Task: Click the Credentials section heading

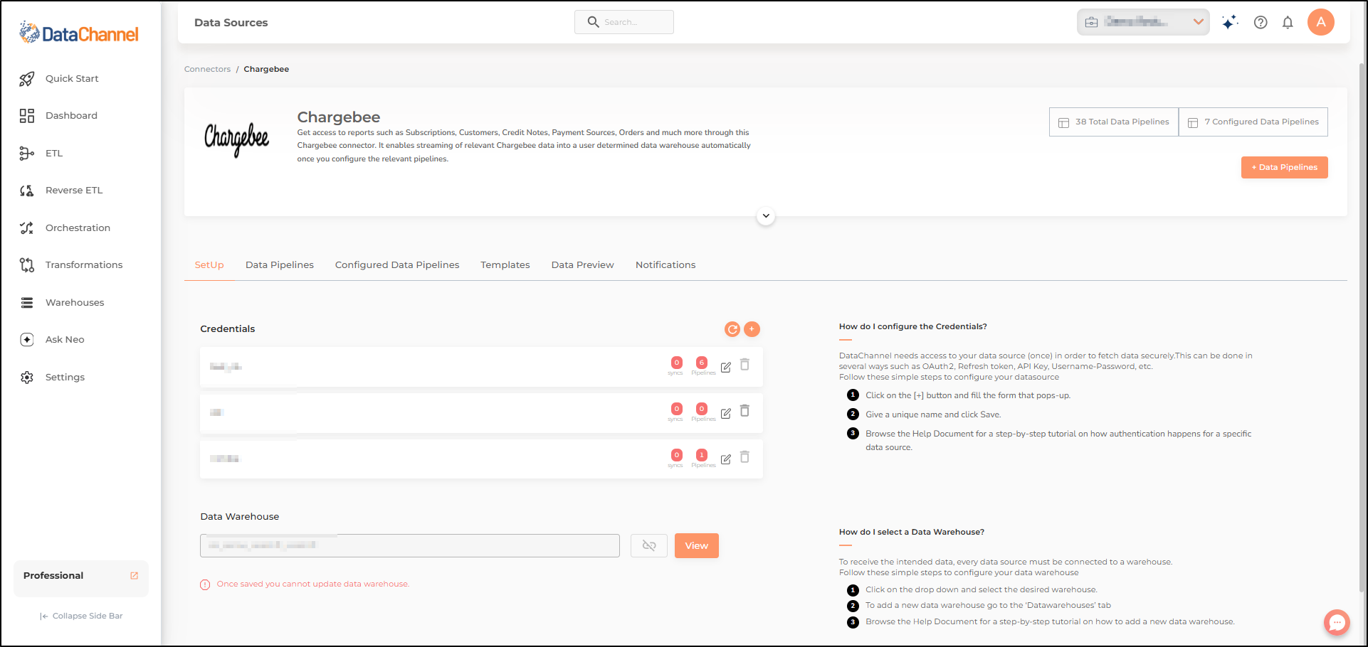Action: click(228, 329)
